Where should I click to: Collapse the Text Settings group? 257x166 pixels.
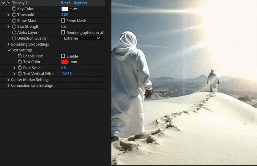(x=9, y=50)
